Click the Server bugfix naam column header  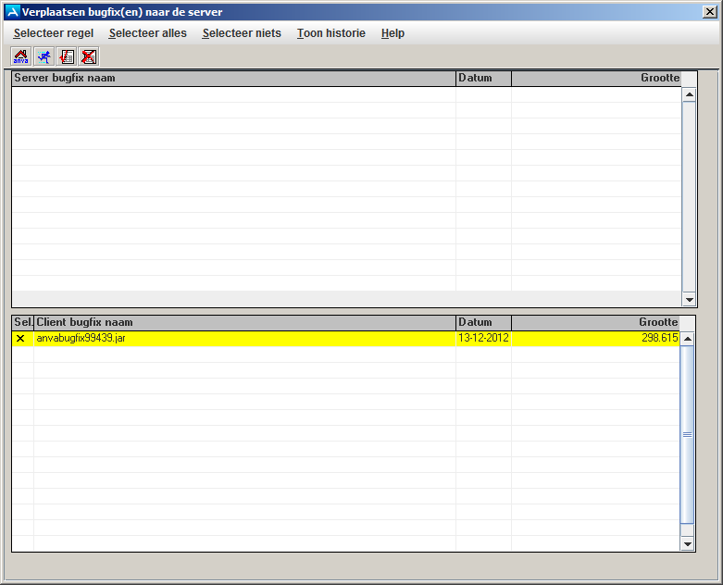tap(233, 79)
